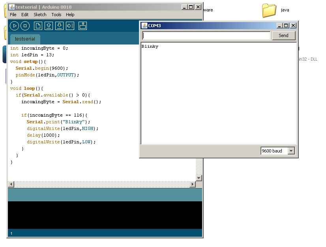Click the serial input text field
The image size is (326, 247).
(x=206, y=35)
